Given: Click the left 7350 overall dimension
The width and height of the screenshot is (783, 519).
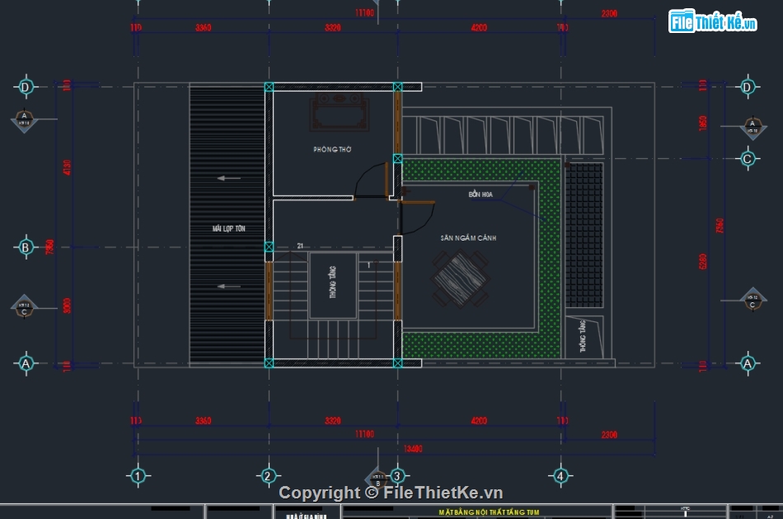Looking at the screenshot, I should coord(49,247).
